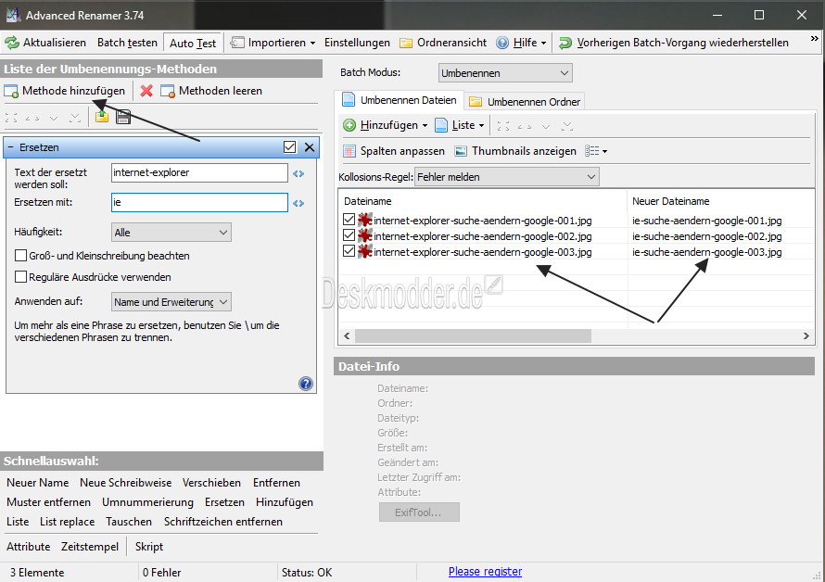Load method list with folder icon
Viewport: 825px width, 582px height.
(x=102, y=117)
